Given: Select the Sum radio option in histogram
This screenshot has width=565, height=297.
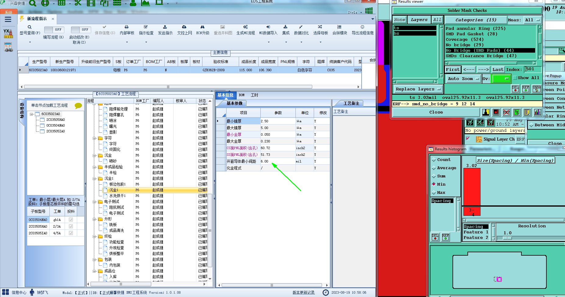Looking at the screenshot, I should (x=434, y=176).
